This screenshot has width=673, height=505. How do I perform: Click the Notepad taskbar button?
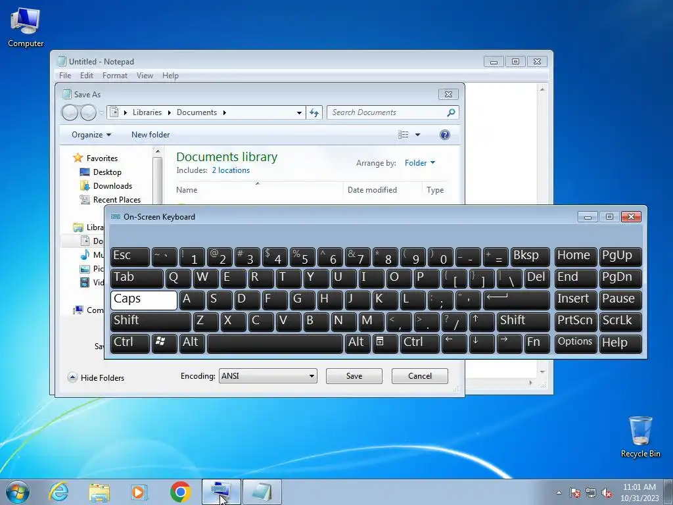tap(262, 492)
